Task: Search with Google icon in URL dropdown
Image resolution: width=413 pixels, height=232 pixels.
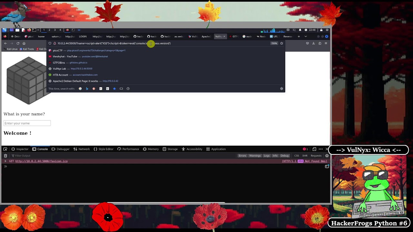Action: tap(80, 89)
